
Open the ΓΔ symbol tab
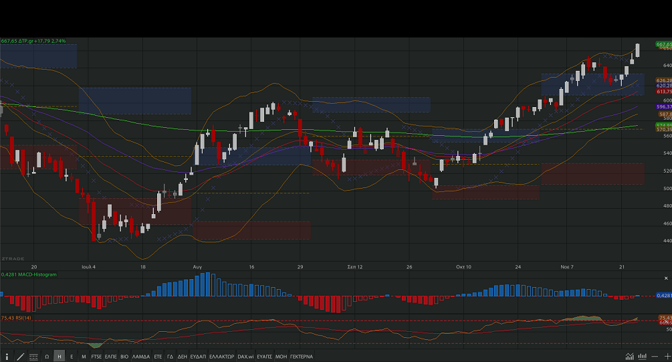point(170,357)
